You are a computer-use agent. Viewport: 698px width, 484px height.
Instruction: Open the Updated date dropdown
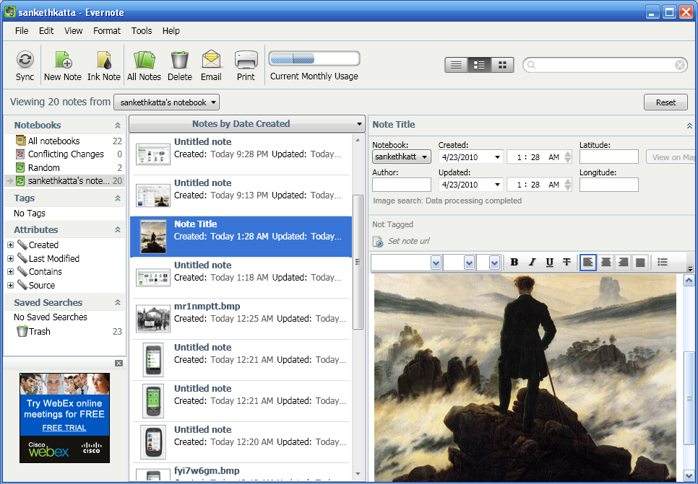coord(498,185)
